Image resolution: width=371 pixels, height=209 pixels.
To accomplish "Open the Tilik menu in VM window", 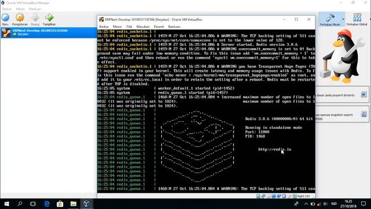I will pos(129,27).
